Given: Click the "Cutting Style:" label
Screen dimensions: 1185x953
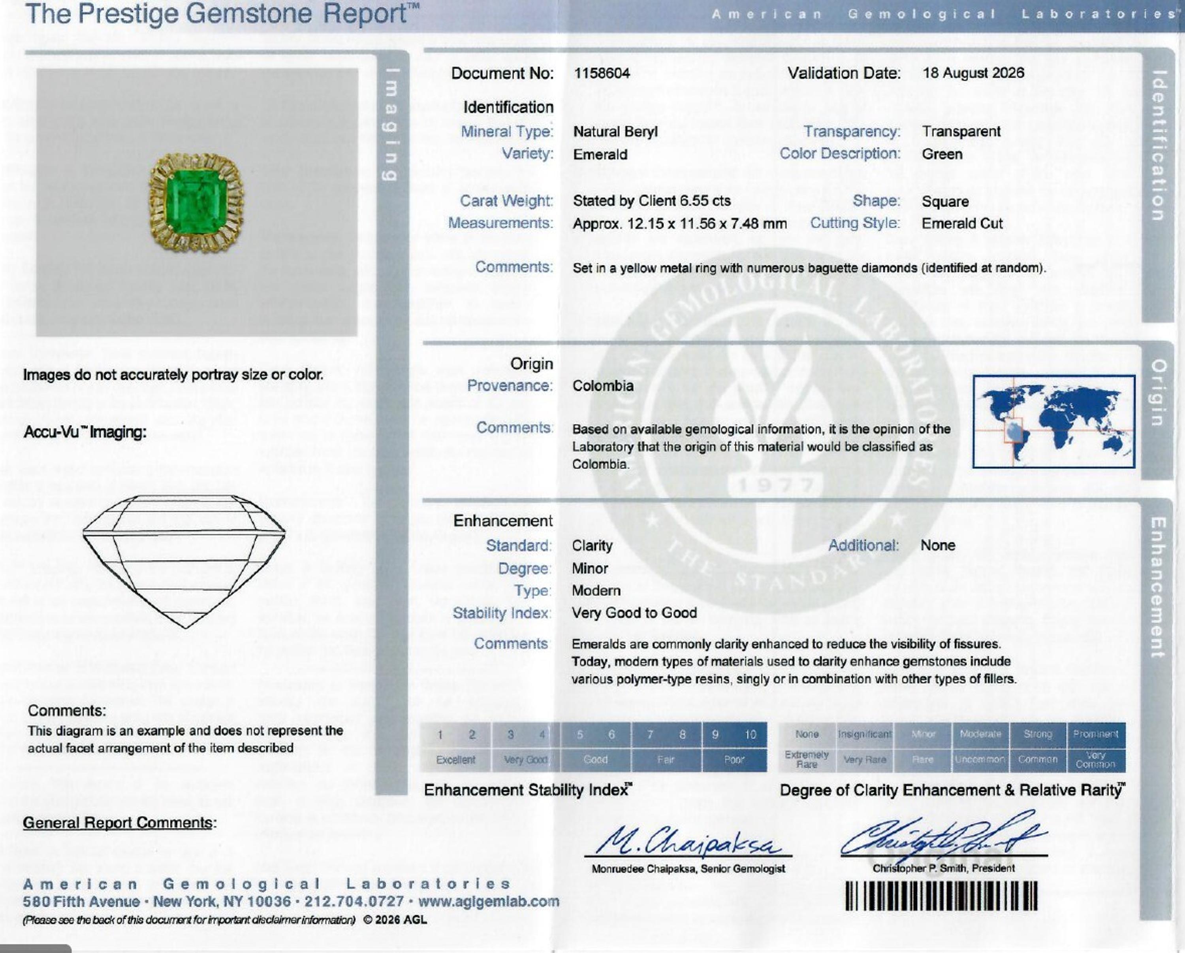Looking at the screenshot, I should pos(855,223).
